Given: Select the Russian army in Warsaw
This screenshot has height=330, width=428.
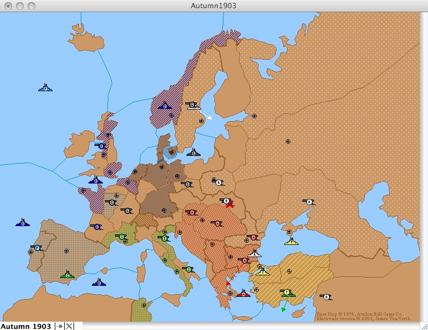Looking at the screenshot, I should tap(218, 182).
